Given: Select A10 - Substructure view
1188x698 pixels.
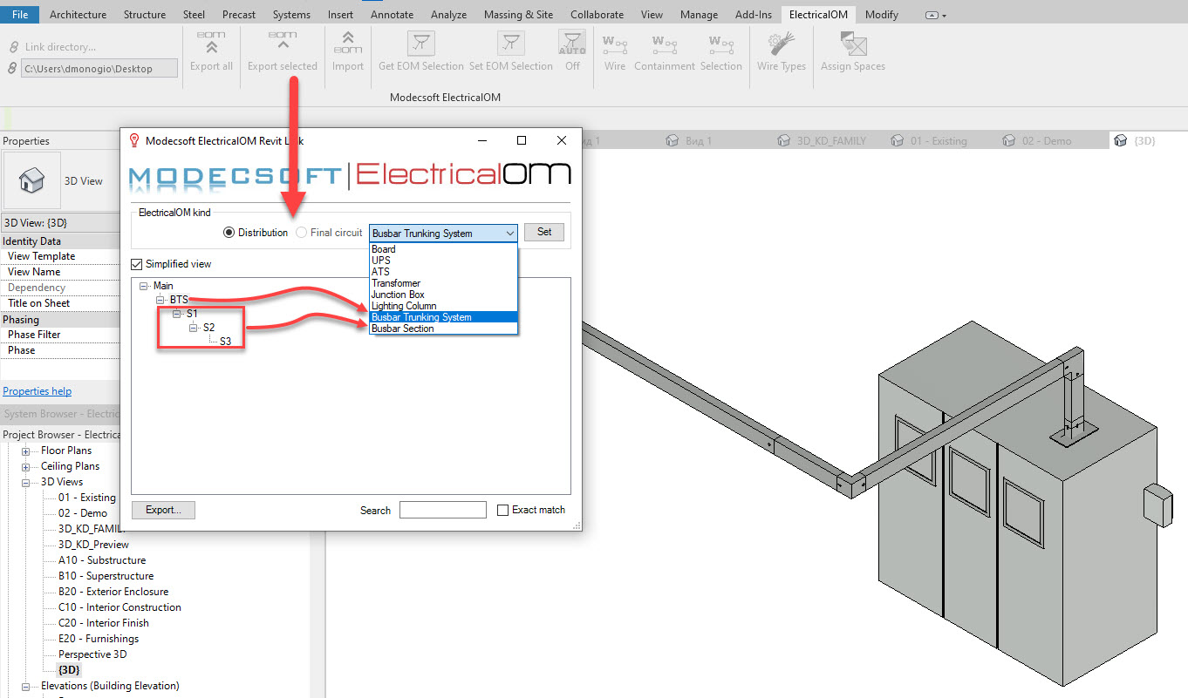Looking at the screenshot, I should pos(102,560).
